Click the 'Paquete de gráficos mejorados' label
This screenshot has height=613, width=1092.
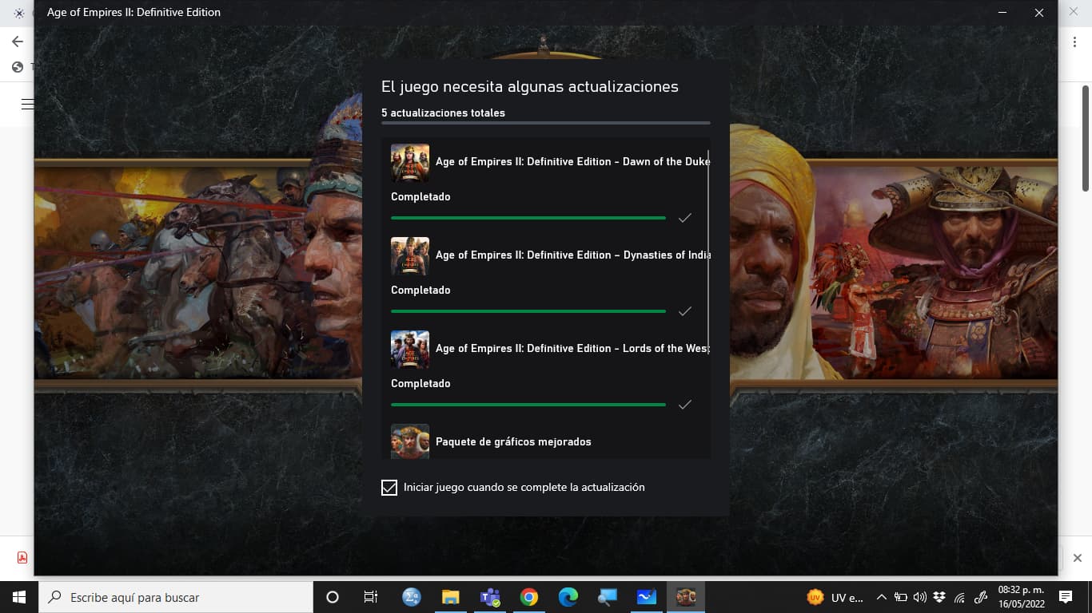pos(513,442)
